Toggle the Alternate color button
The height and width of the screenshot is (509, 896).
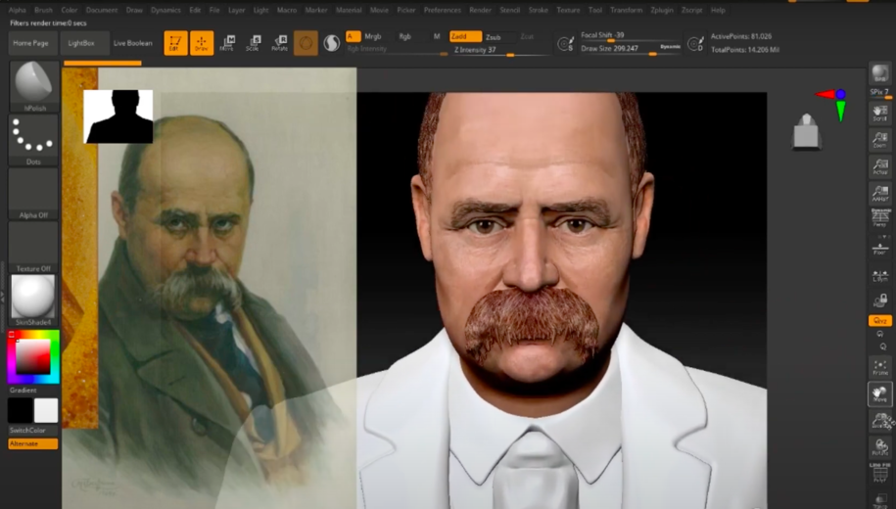point(33,443)
